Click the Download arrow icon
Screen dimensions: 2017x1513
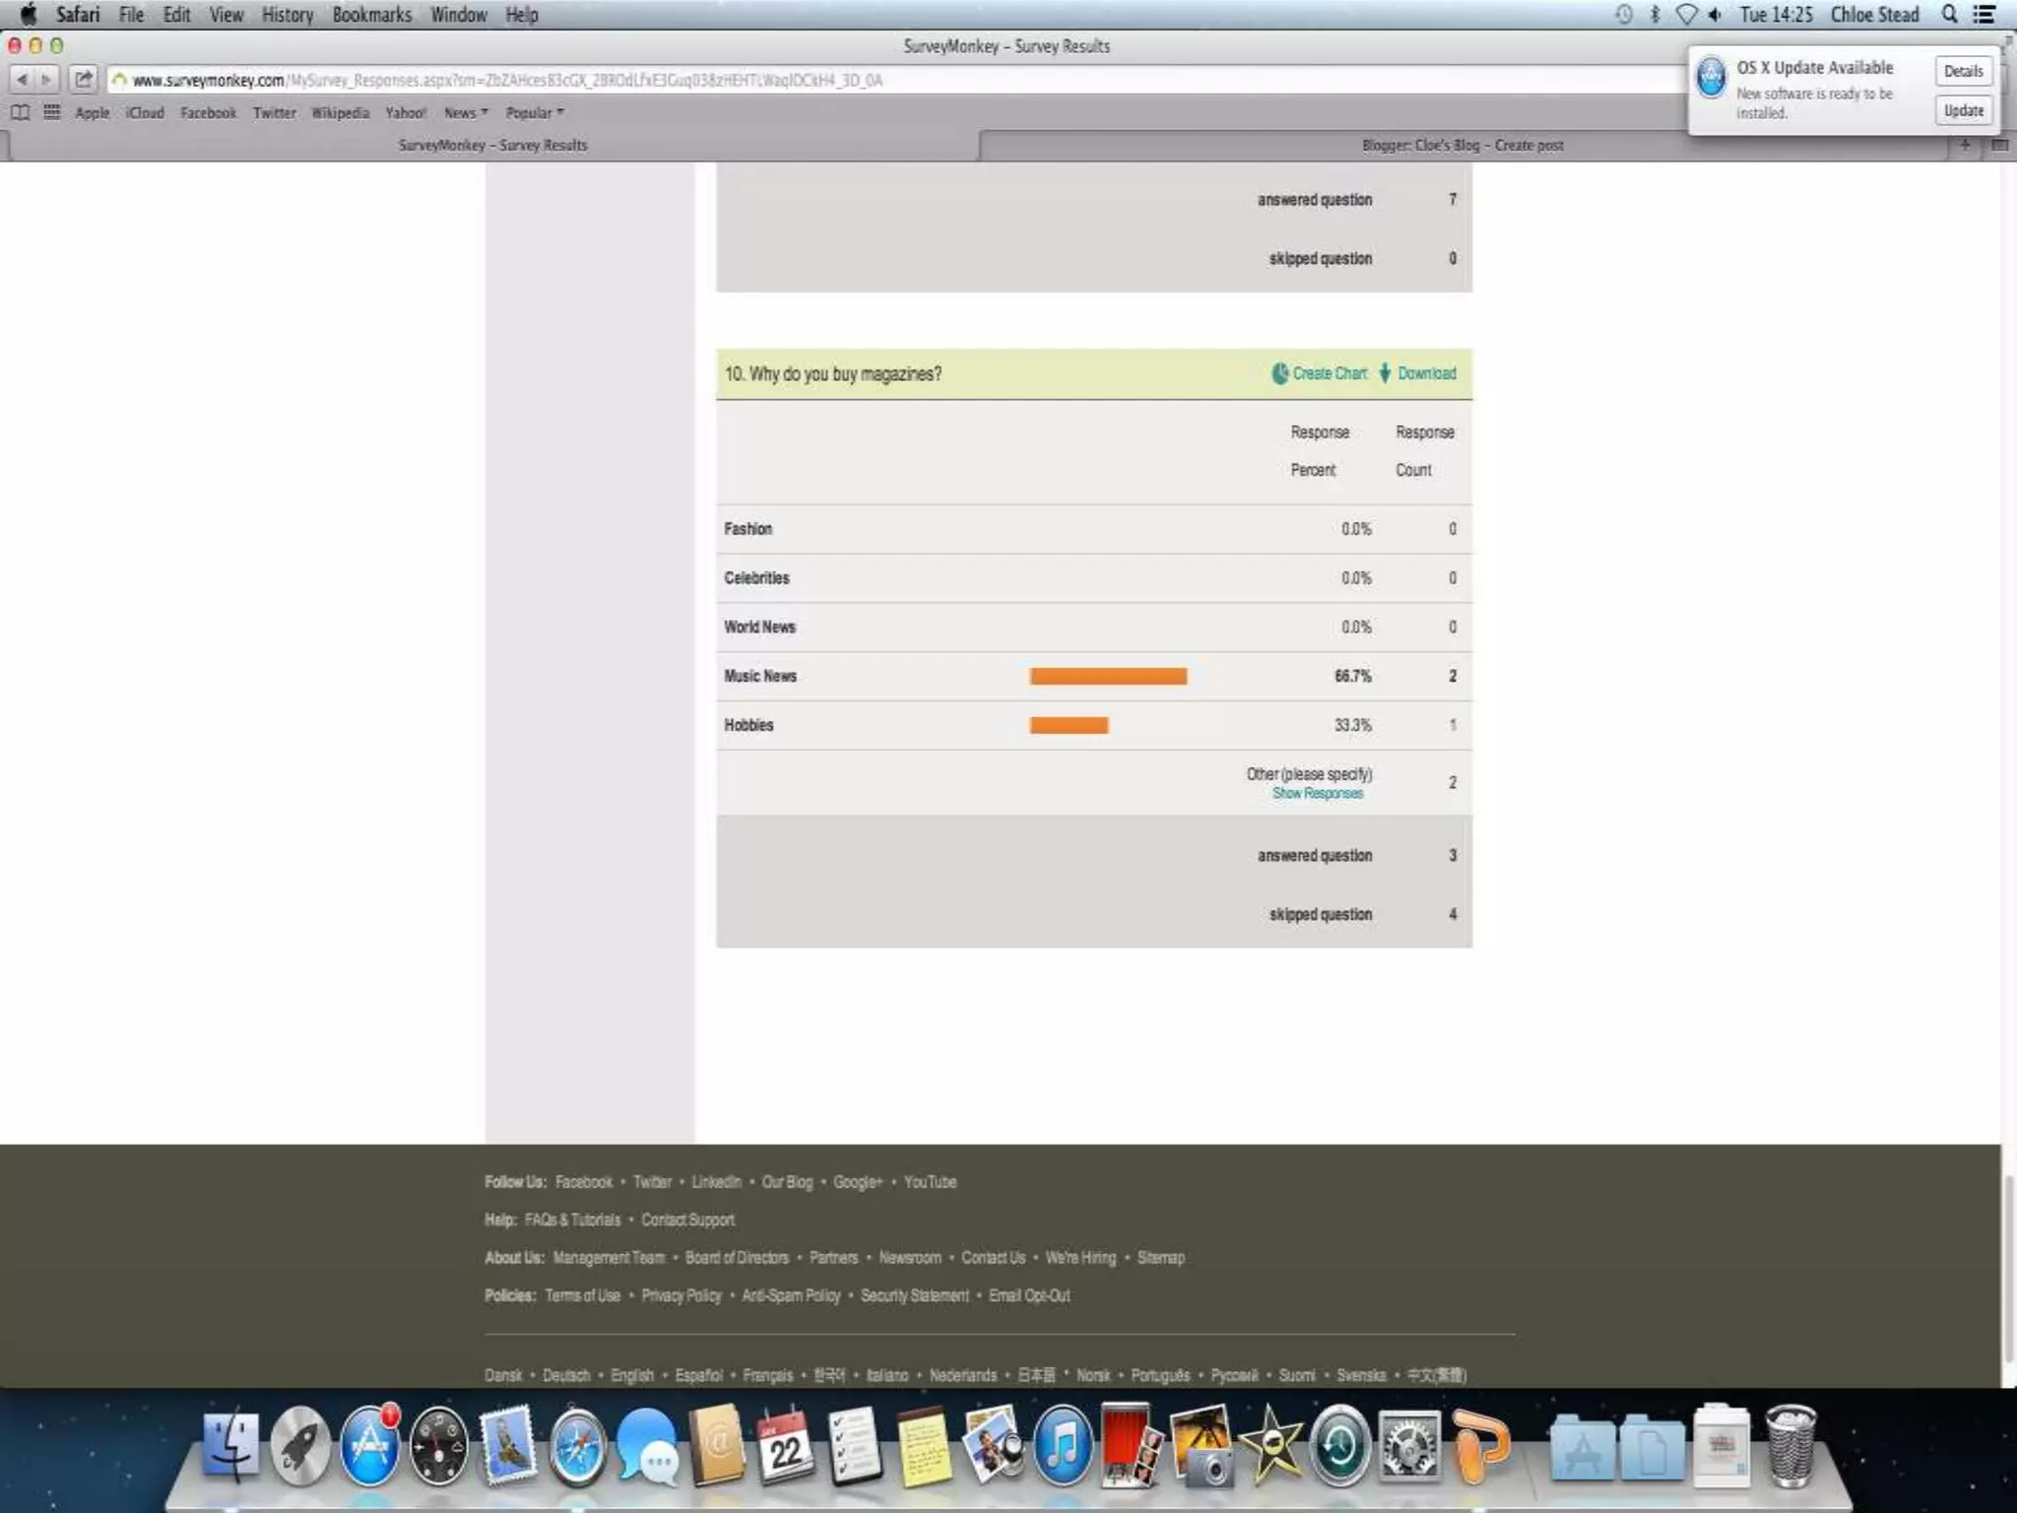point(1385,373)
